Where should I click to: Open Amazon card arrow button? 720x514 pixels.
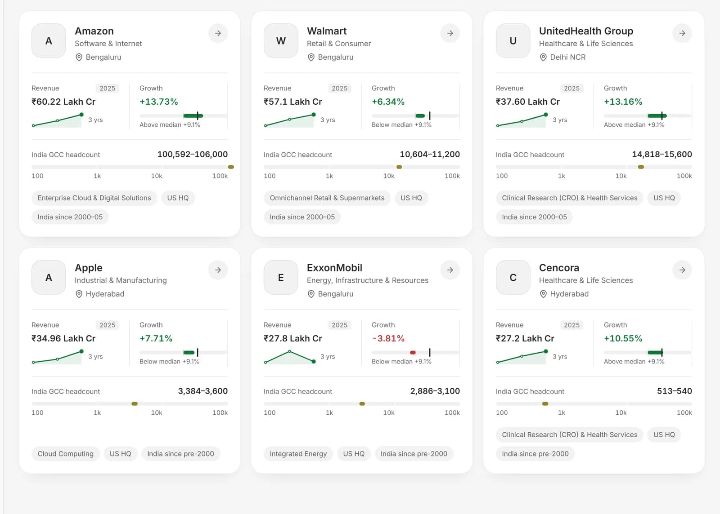point(218,33)
